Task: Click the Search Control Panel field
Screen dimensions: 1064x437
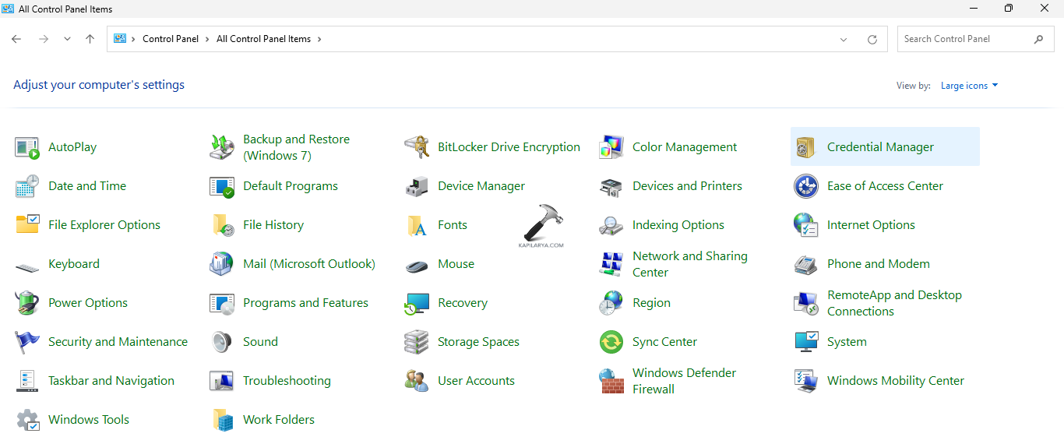Action: coord(966,39)
